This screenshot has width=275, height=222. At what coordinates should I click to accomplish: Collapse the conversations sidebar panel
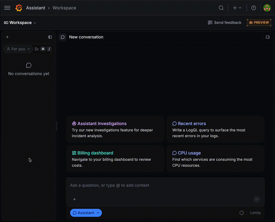(50, 37)
